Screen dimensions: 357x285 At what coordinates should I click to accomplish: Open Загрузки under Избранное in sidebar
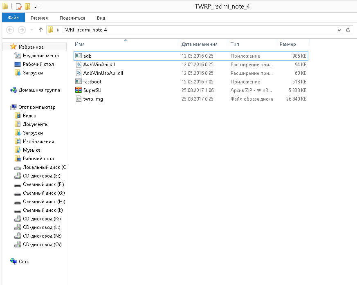pyautogui.click(x=33, y=73)
